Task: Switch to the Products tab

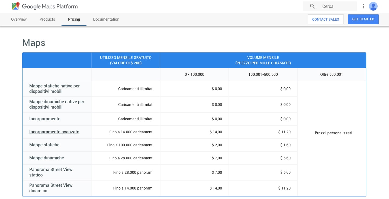Action: (x=47, y=19)
